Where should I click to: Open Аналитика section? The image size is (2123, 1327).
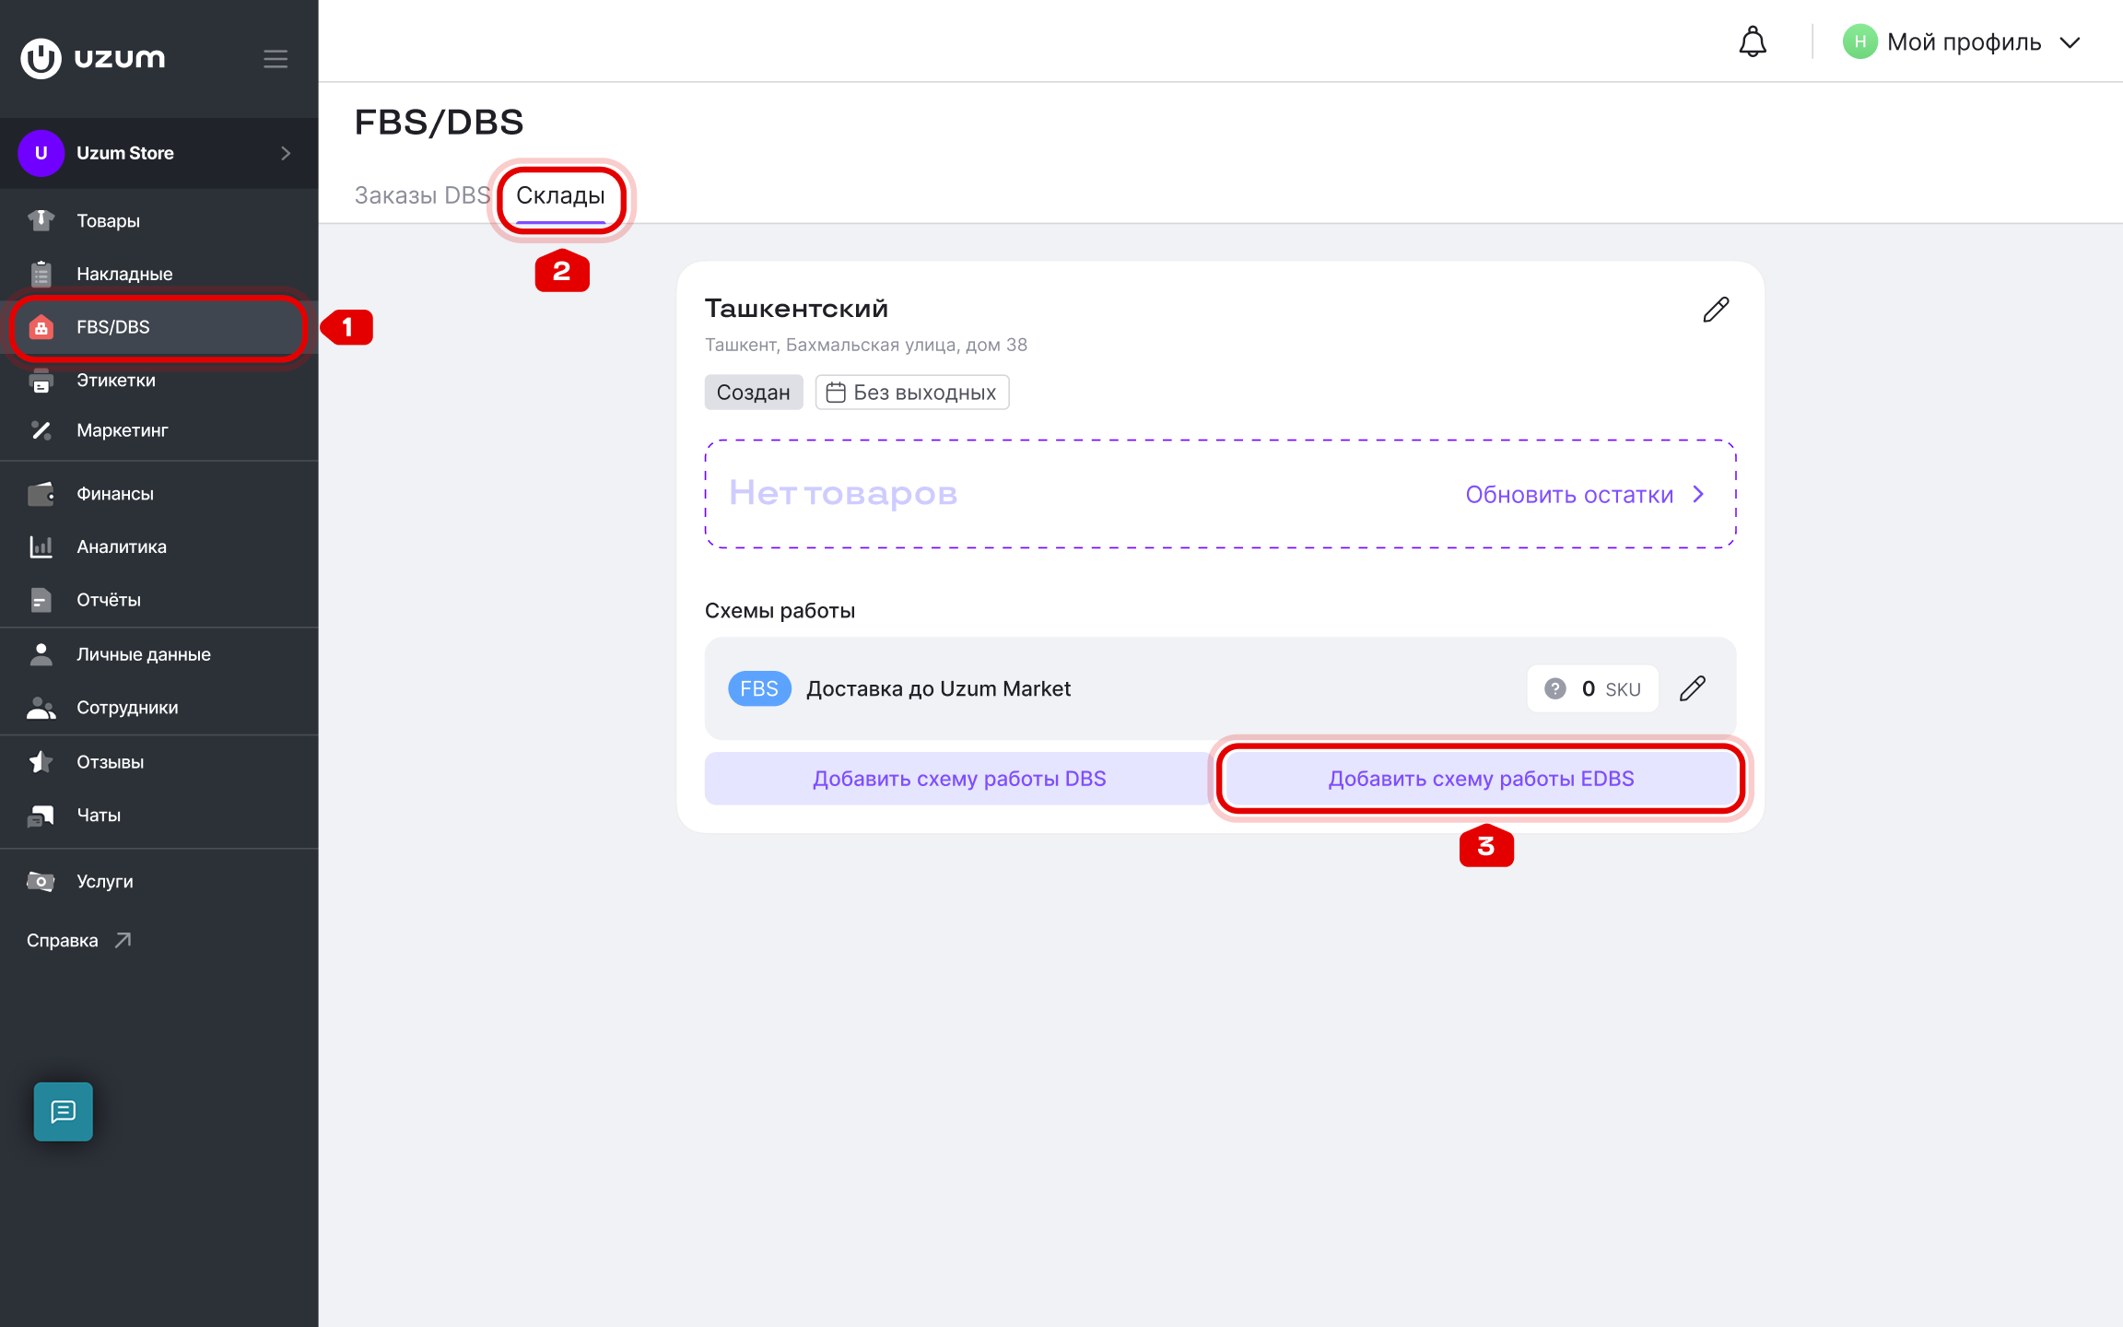click(158, 546)
